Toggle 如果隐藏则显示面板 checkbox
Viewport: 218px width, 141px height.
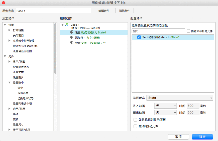click(135, 120)
